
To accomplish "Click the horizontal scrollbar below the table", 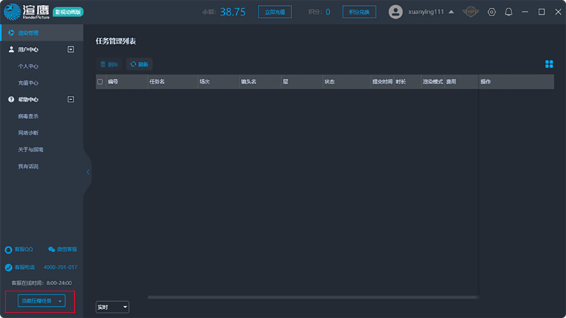I will (x=280, y=297).
